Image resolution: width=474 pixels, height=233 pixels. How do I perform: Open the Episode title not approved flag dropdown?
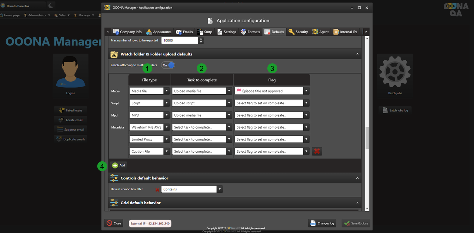coord(306,91)
